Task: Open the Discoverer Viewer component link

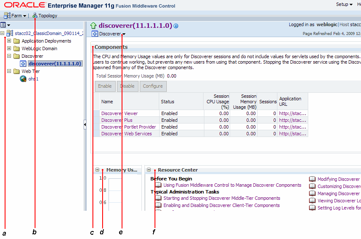Action: pyautogui.click(x=119, y=113)
